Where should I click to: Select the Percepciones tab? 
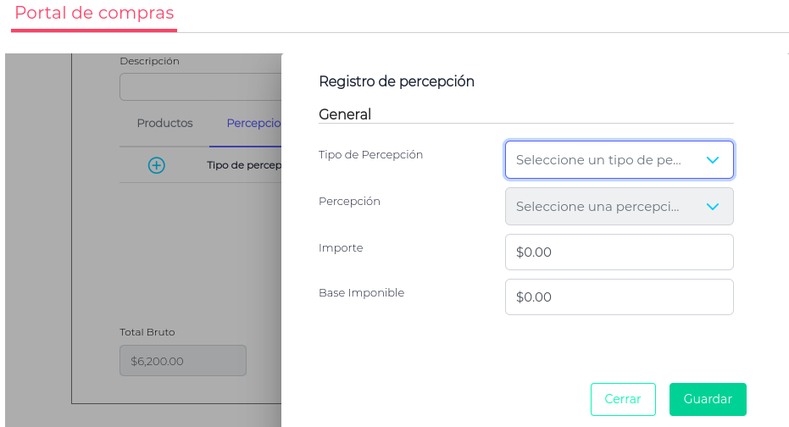pyautogui.click(x=253, y=123)
